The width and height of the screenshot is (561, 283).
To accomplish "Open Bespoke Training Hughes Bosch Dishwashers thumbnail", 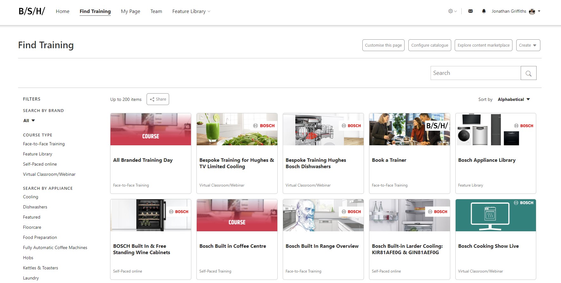I will 323,129.
